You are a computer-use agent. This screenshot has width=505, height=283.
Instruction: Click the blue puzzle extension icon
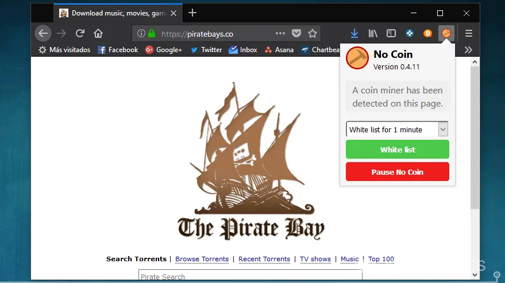410,33
